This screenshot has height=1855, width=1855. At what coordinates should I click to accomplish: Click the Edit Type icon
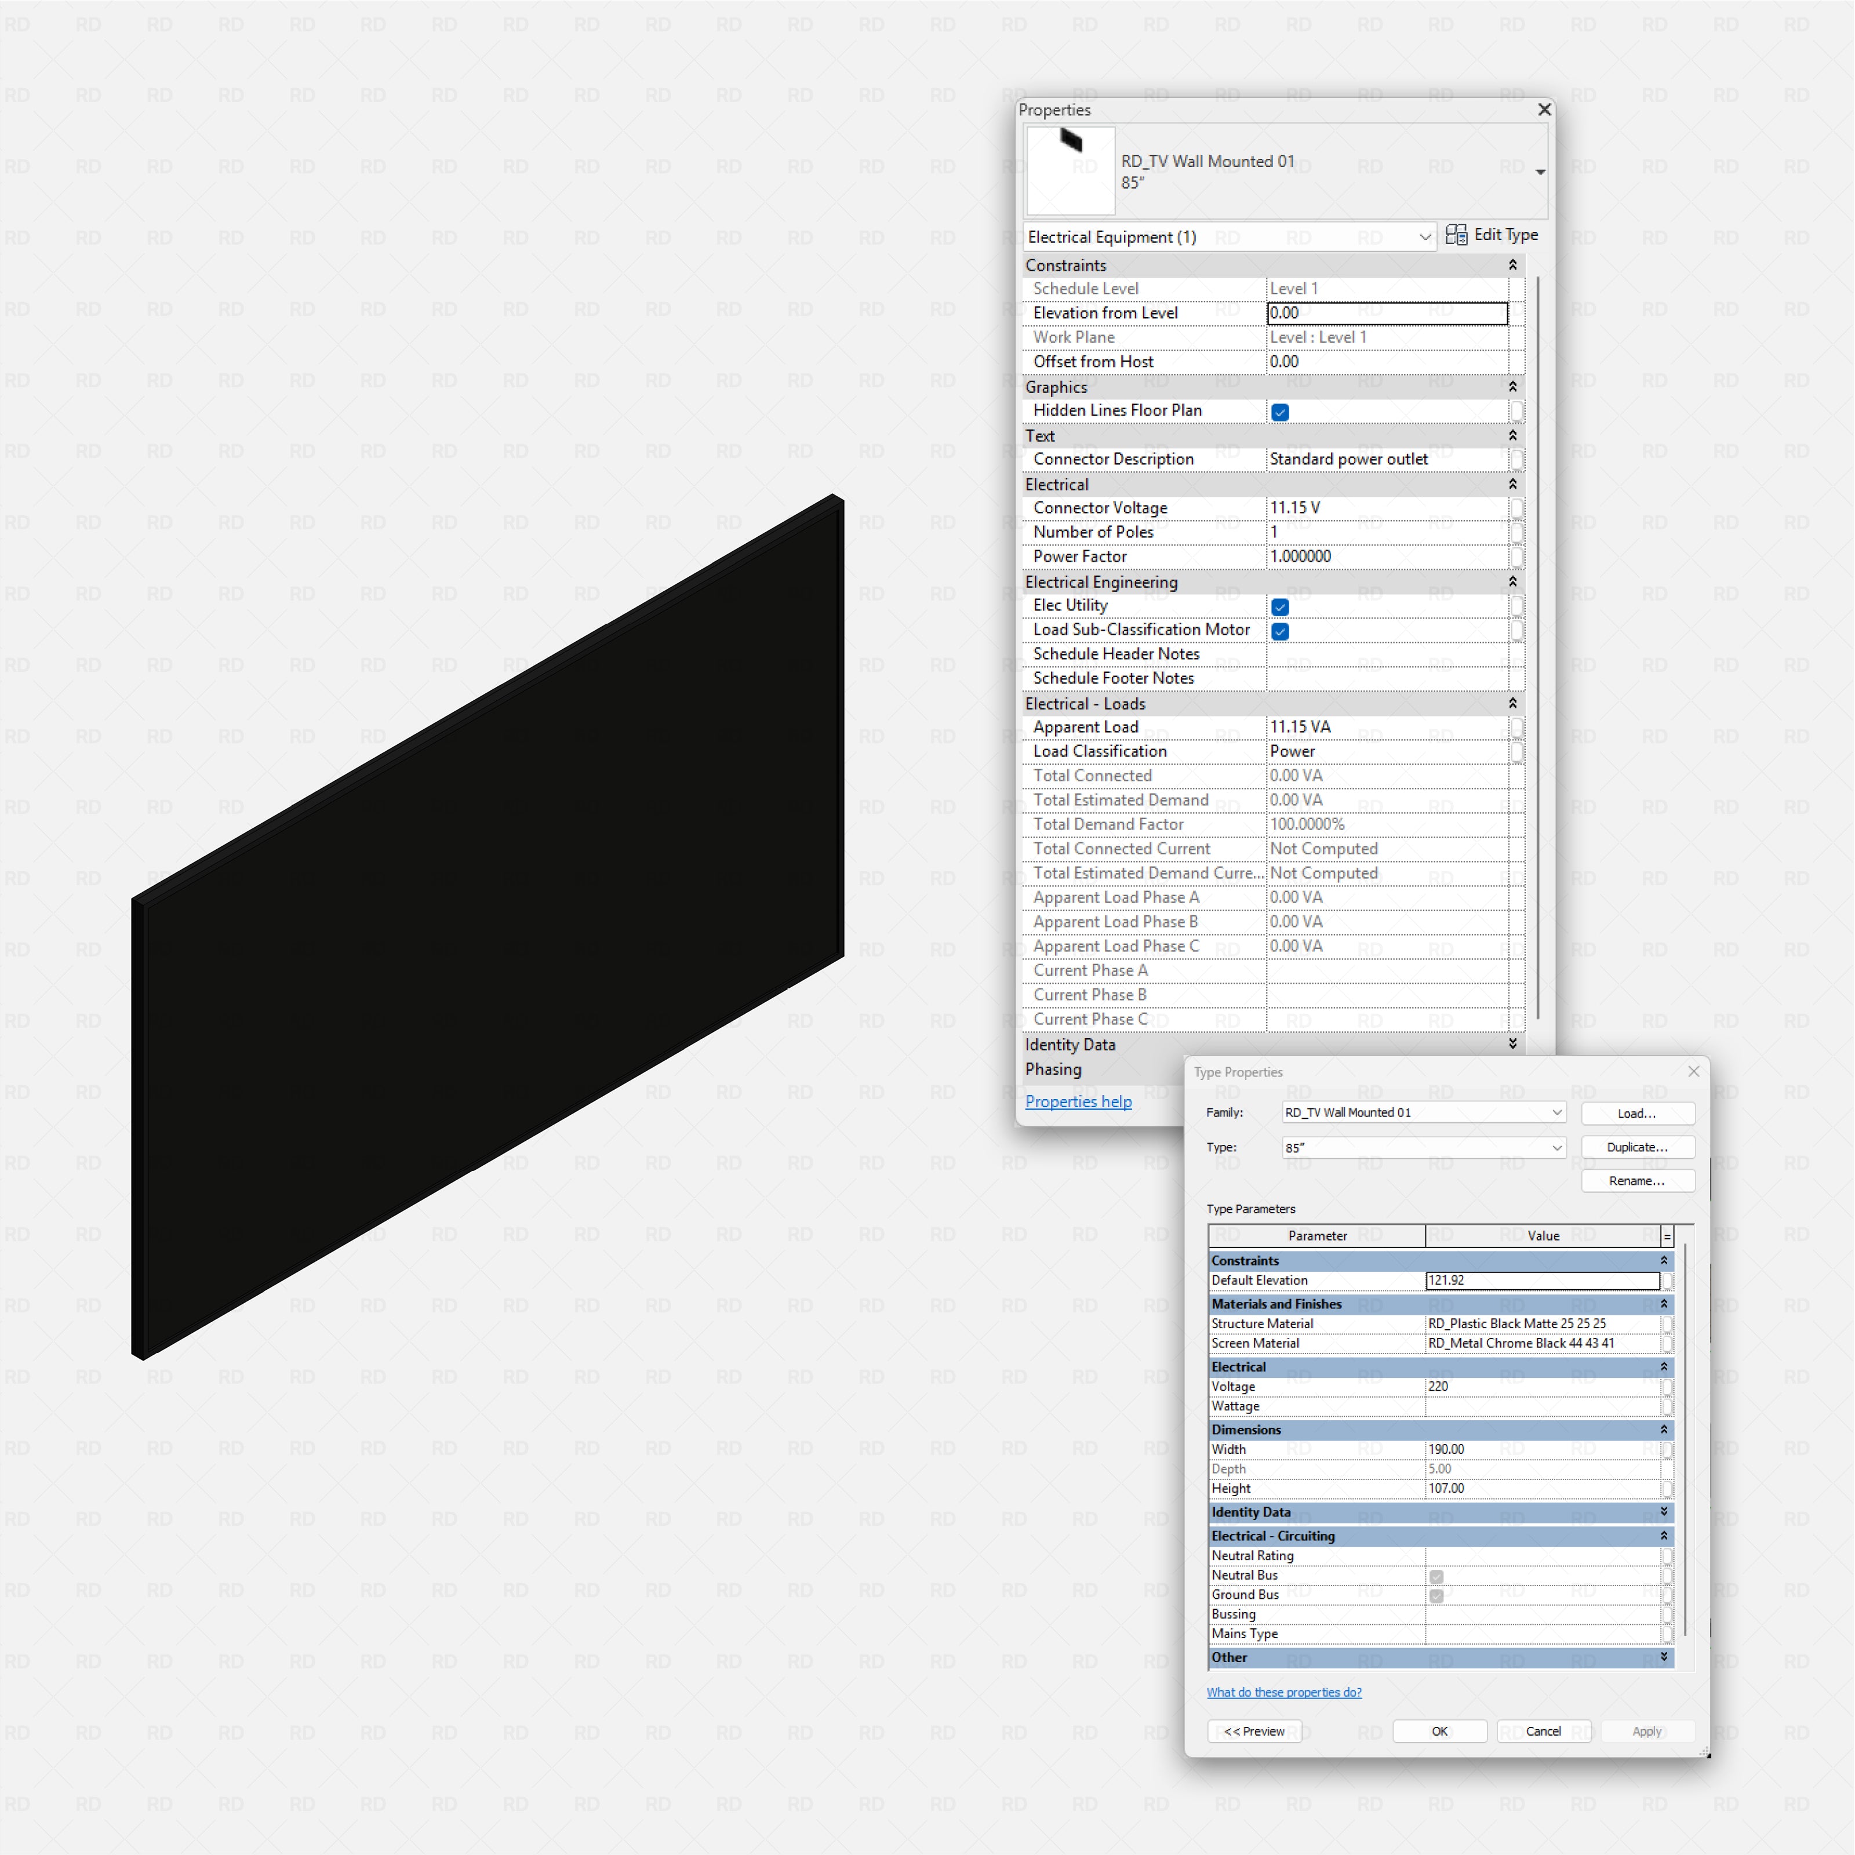pos(1456,235)
